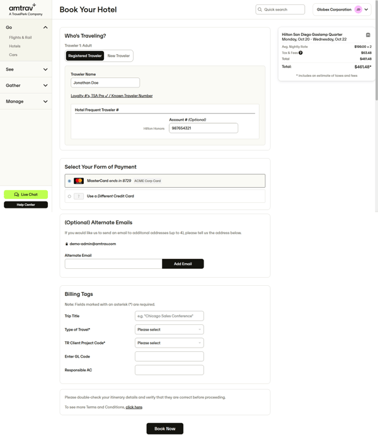
Task: Open the Terms and Conditions click here link
Action: [134, 407]
